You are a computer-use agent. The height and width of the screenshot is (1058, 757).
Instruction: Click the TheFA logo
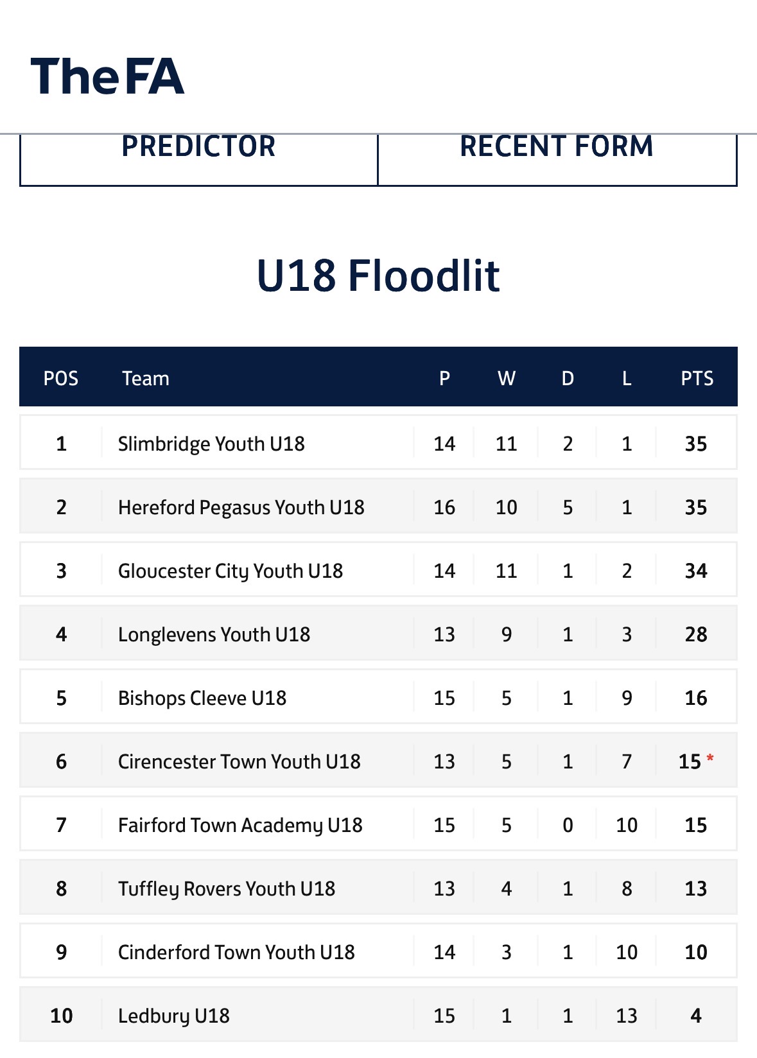pyautogui.click(x=107, y=76)
